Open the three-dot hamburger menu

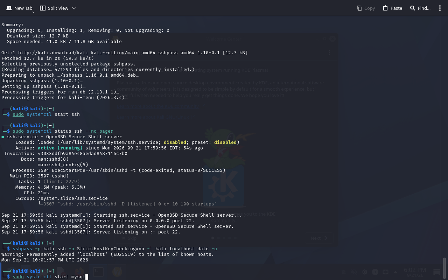click(x=440, y=8)
